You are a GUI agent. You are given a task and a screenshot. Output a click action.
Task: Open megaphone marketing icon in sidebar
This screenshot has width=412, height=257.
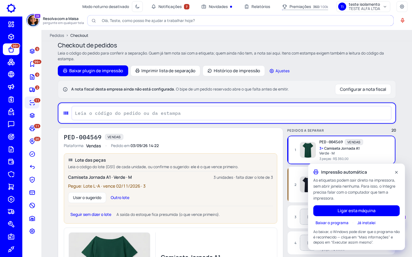tap(11, 87)
